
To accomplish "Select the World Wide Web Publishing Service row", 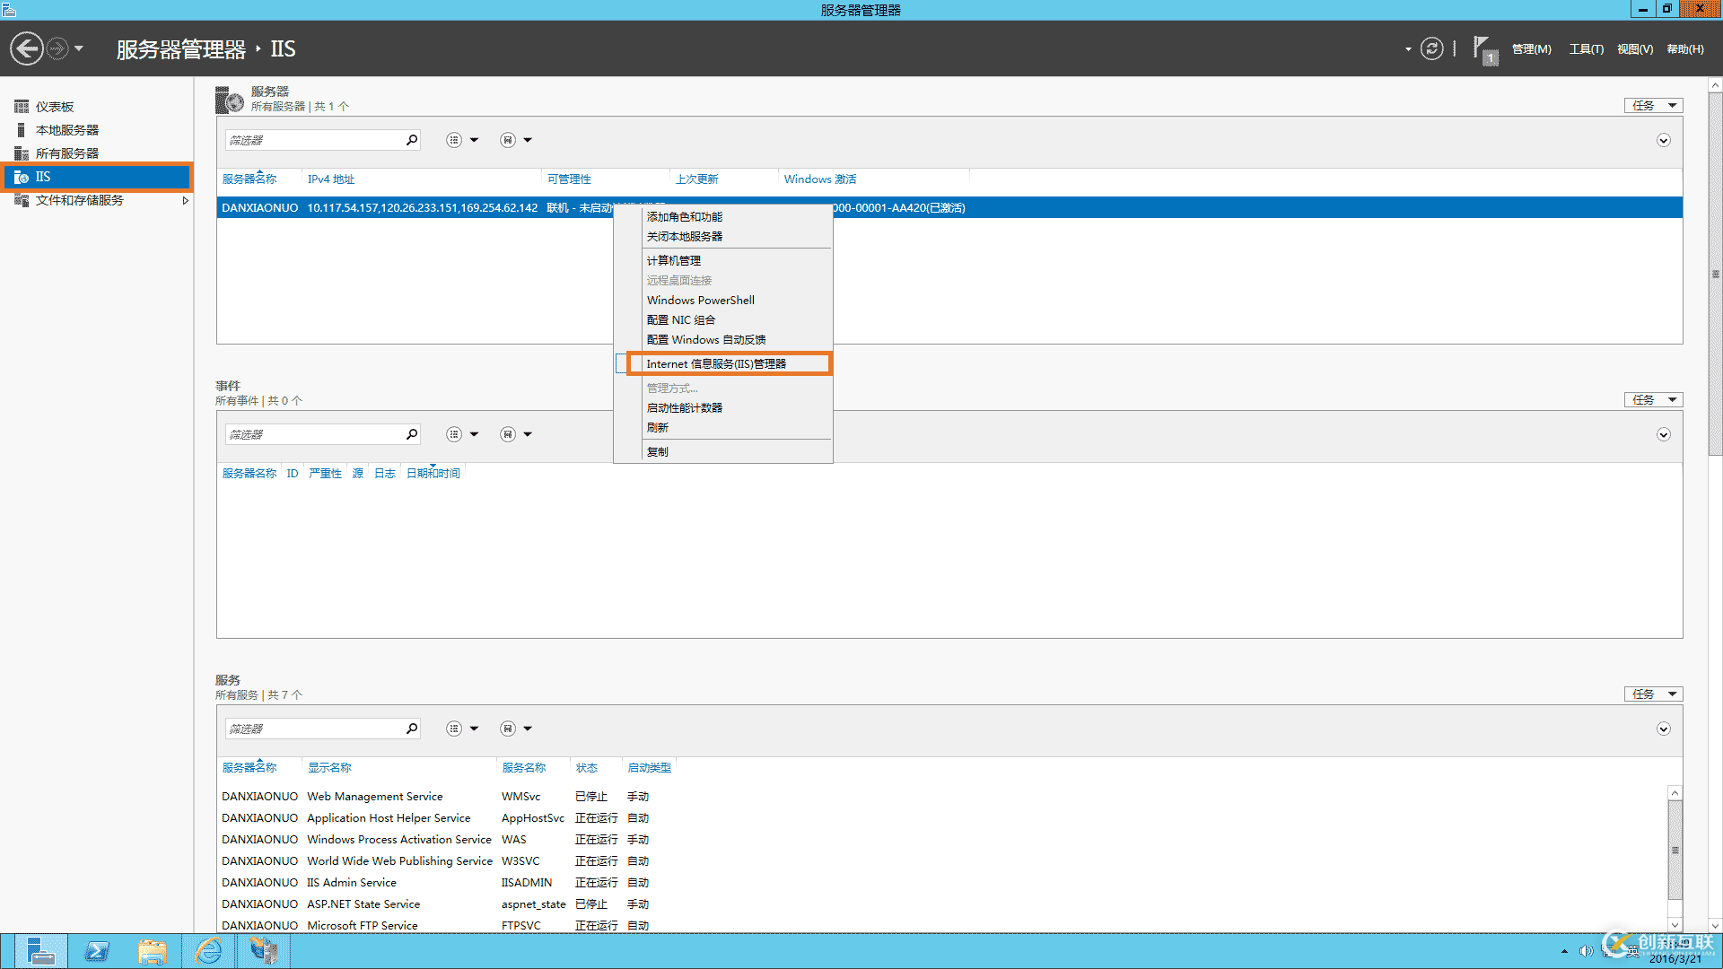I will (942, 861).
